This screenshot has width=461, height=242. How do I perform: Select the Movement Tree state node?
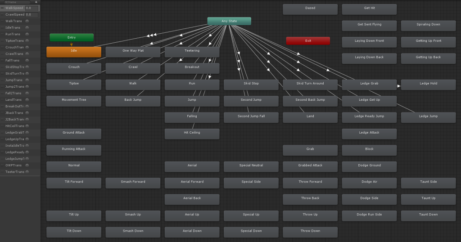pos(74,100)
